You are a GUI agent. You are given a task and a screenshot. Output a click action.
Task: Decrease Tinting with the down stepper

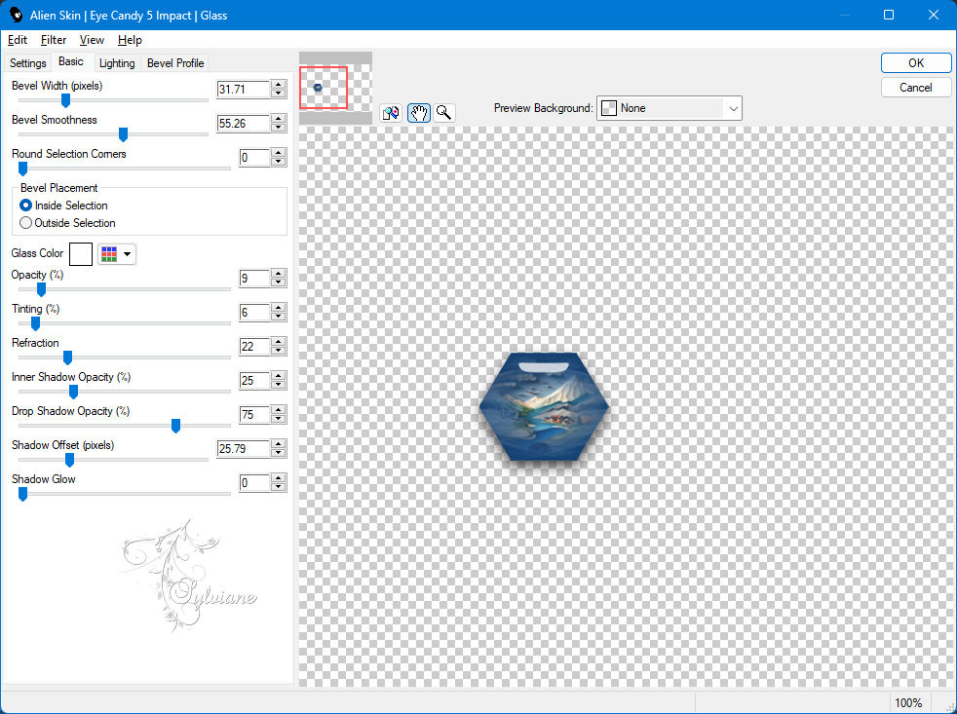(279, 317)
